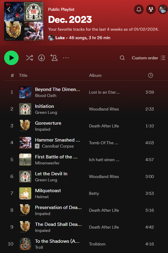Go forward with the right arrow
The width and height of the screenshot is (168, 253).
pyautogui.click(x=21, y=9)
